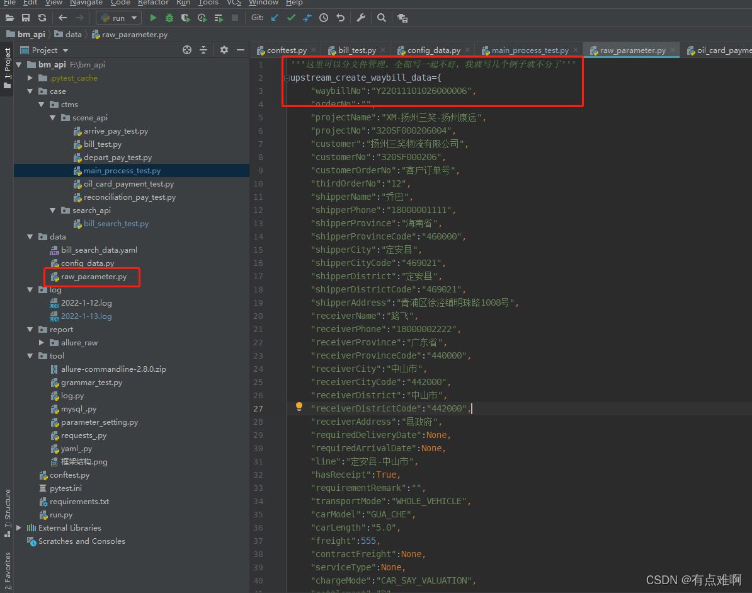752x593 pixels.
Task: Open settings via the wrench icon
Action: click(x=361, y=18)
